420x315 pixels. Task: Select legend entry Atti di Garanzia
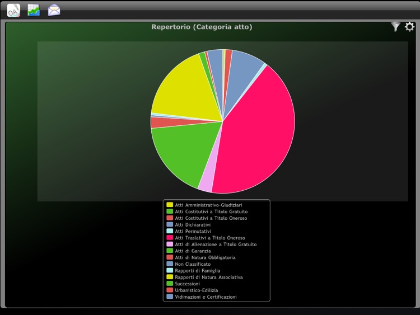(x=193, y=251)
